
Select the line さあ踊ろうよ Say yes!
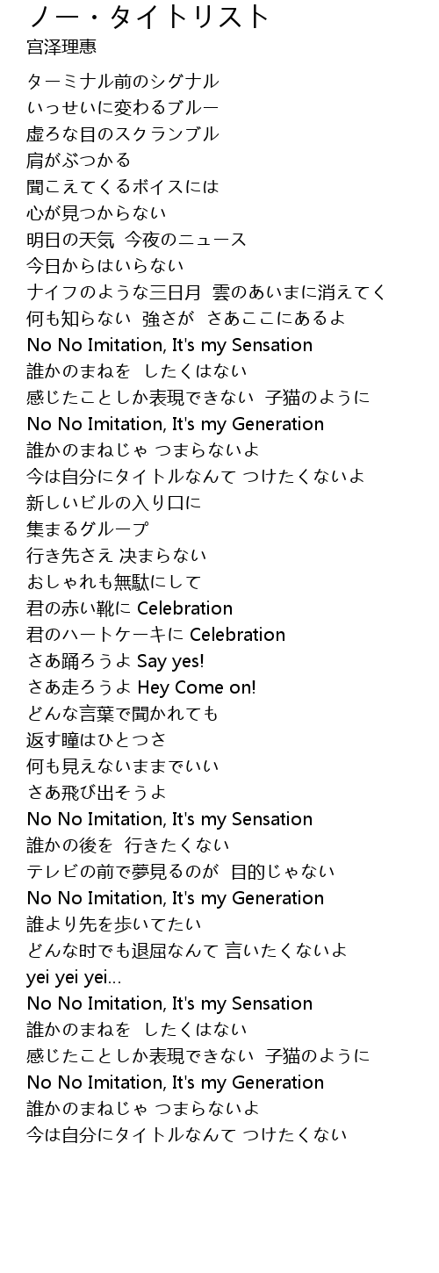point(116,661)
